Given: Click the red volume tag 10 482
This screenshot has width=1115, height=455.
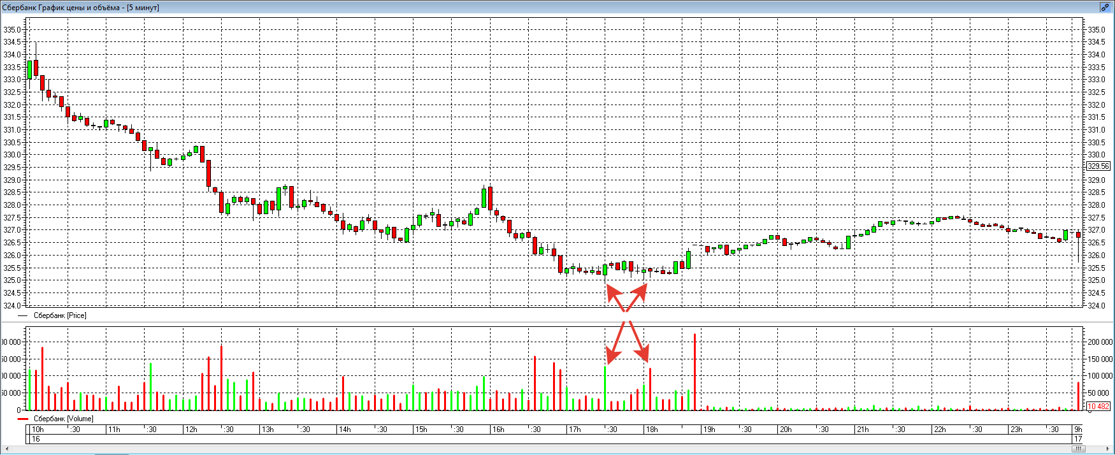Looking at the screenshot, I should pos(1098,407).
